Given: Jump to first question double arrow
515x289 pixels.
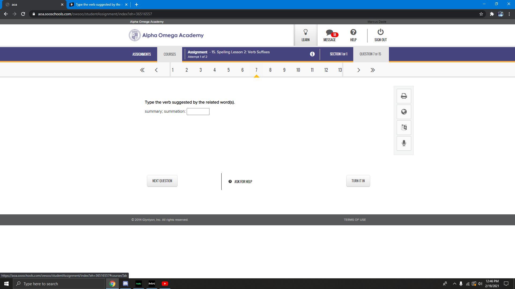Looking at the screenshot, I should [142, 70].
